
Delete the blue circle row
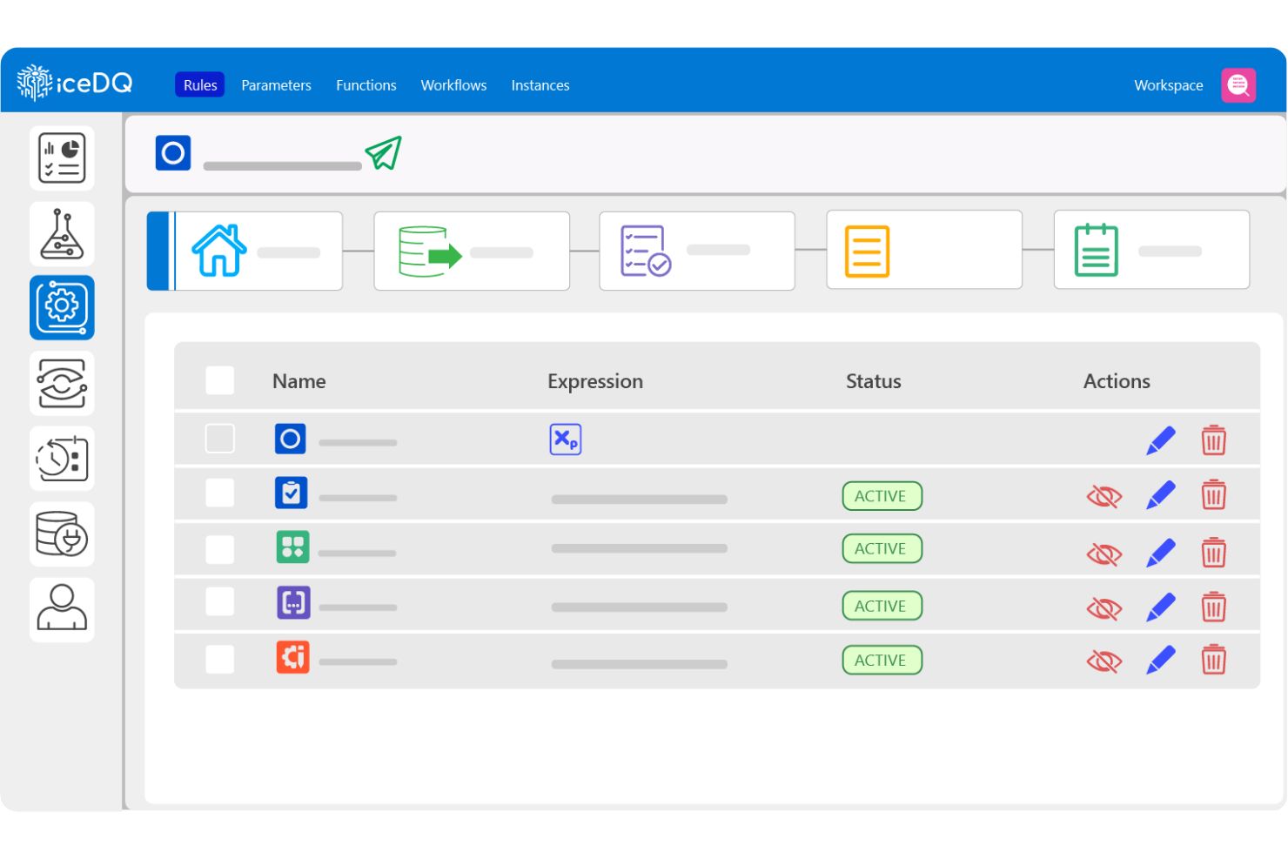[x=1214, y=440]
